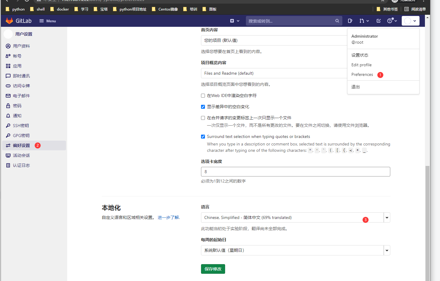Open the 每周的起始日 dropdown
The image size is (440, 281).
pyautogui.click(x=295, y=250)
